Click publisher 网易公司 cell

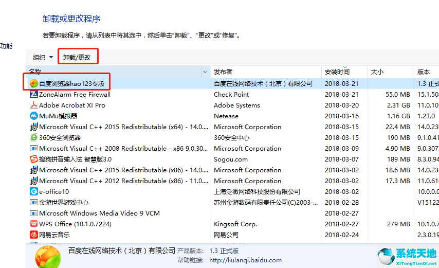[226, 235]
